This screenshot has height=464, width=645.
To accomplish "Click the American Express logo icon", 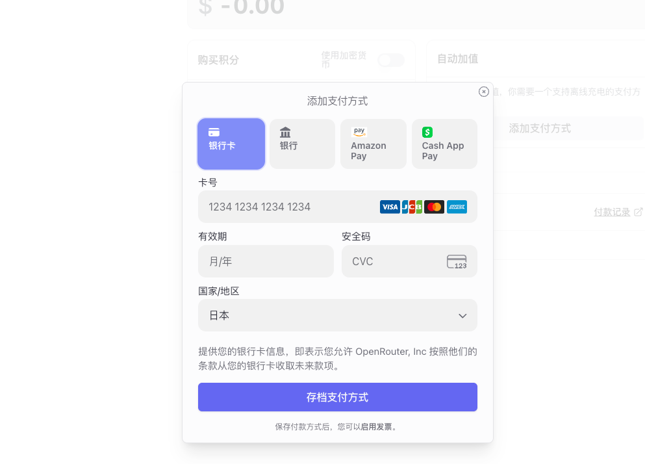I will click(x=457, y=207).
